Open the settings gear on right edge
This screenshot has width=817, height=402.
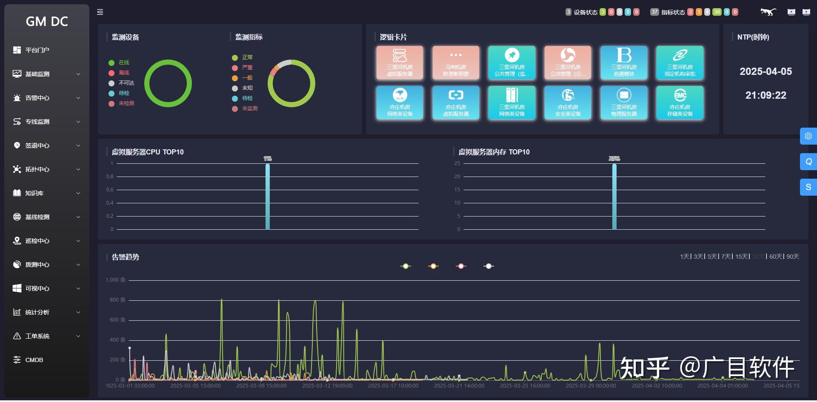(808, 136)
